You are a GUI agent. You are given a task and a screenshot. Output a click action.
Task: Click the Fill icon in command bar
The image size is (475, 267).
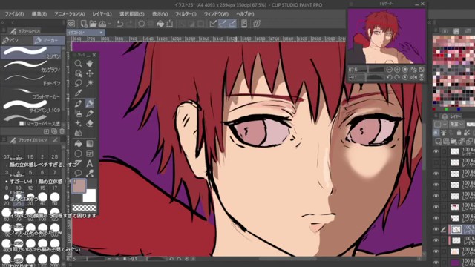click(x=160, y=24)
